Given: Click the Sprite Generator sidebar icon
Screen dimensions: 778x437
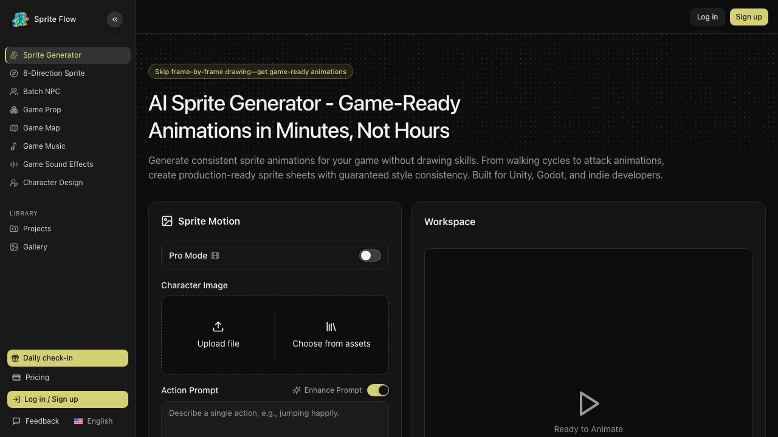Looking at the screenshot, I should pos(14,55).
